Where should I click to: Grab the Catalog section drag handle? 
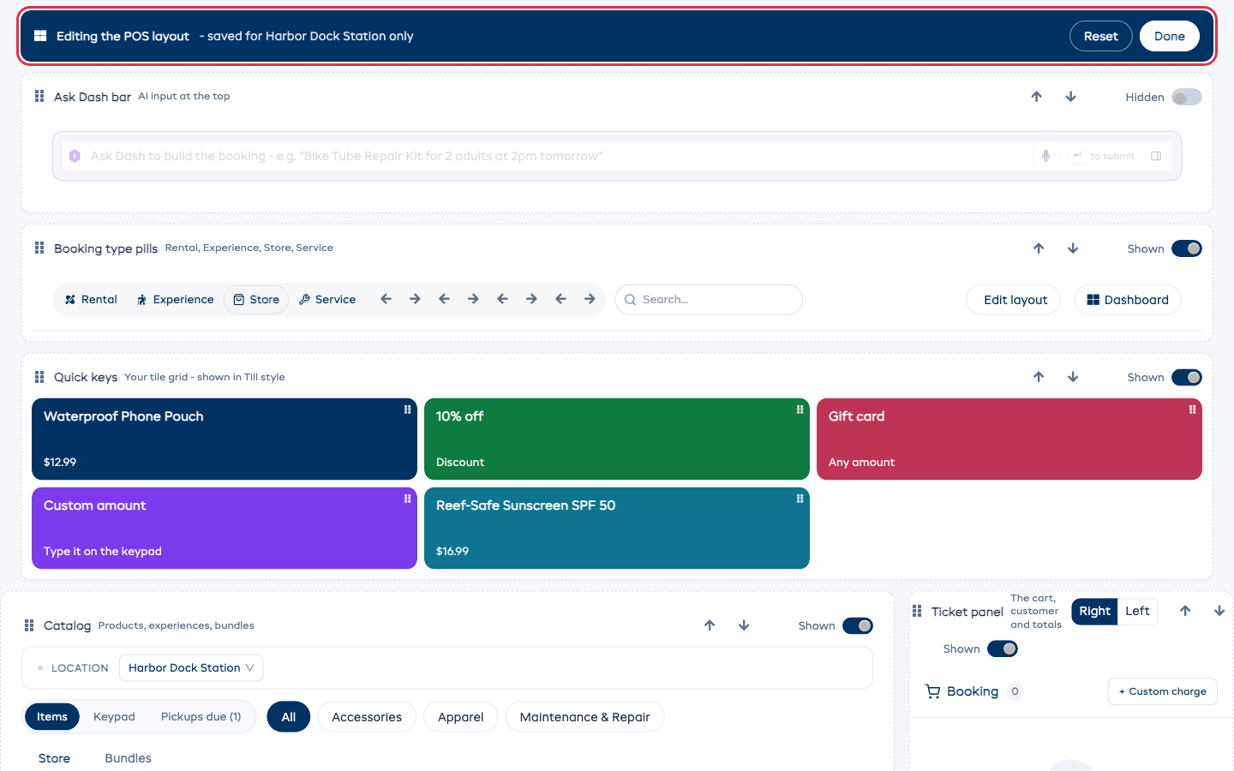click(29, 625)
